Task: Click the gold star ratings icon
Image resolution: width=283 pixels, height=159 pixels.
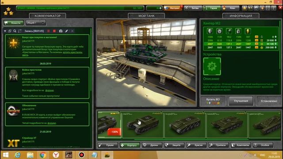Action: [x=245, y=8]
